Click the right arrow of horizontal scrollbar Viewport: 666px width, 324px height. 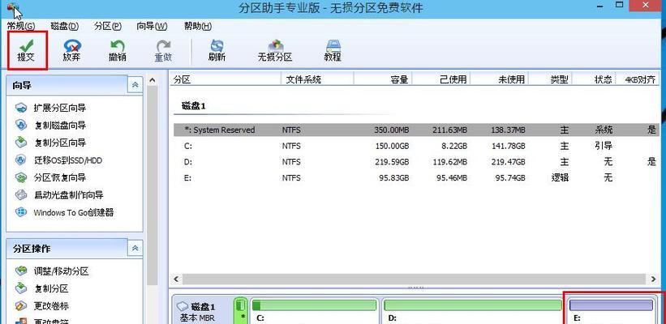click(x=653, y=279)
